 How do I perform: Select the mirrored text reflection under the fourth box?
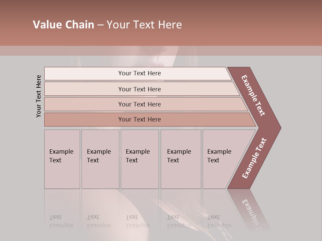tap(179, 221)
